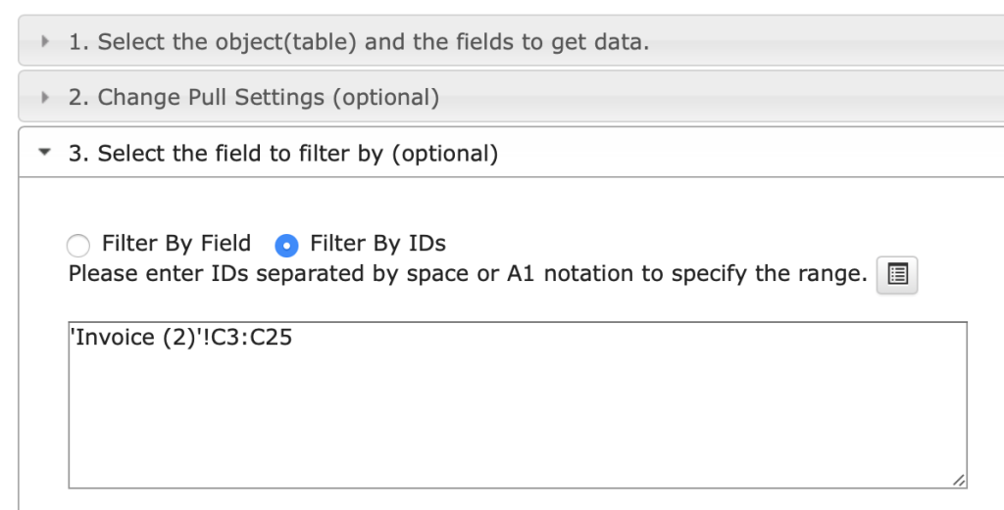Select the Filter By Field radio button
Image resolution: width=1004 pixels, height=510 pixels.
point(78,246)
